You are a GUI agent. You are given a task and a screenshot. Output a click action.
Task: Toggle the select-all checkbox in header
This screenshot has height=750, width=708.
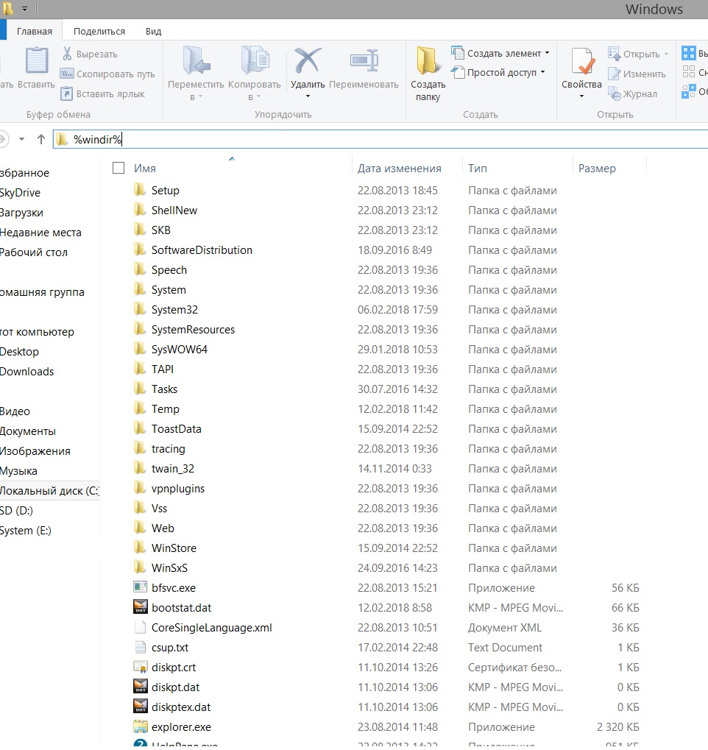[x=118, y=168]
